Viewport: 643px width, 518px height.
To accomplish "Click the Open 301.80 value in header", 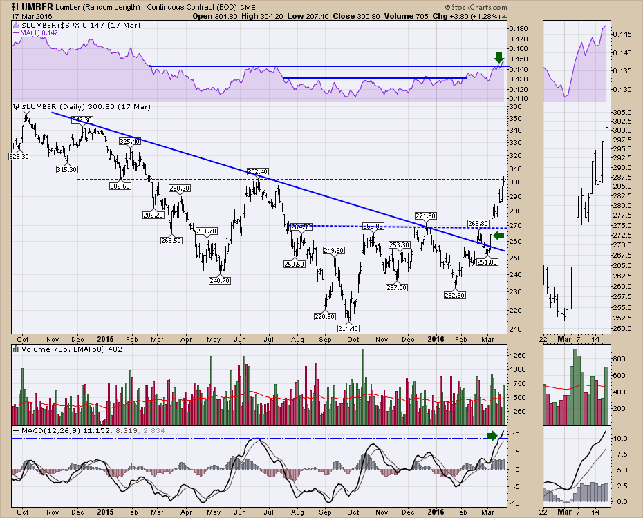I will point(214,17).
